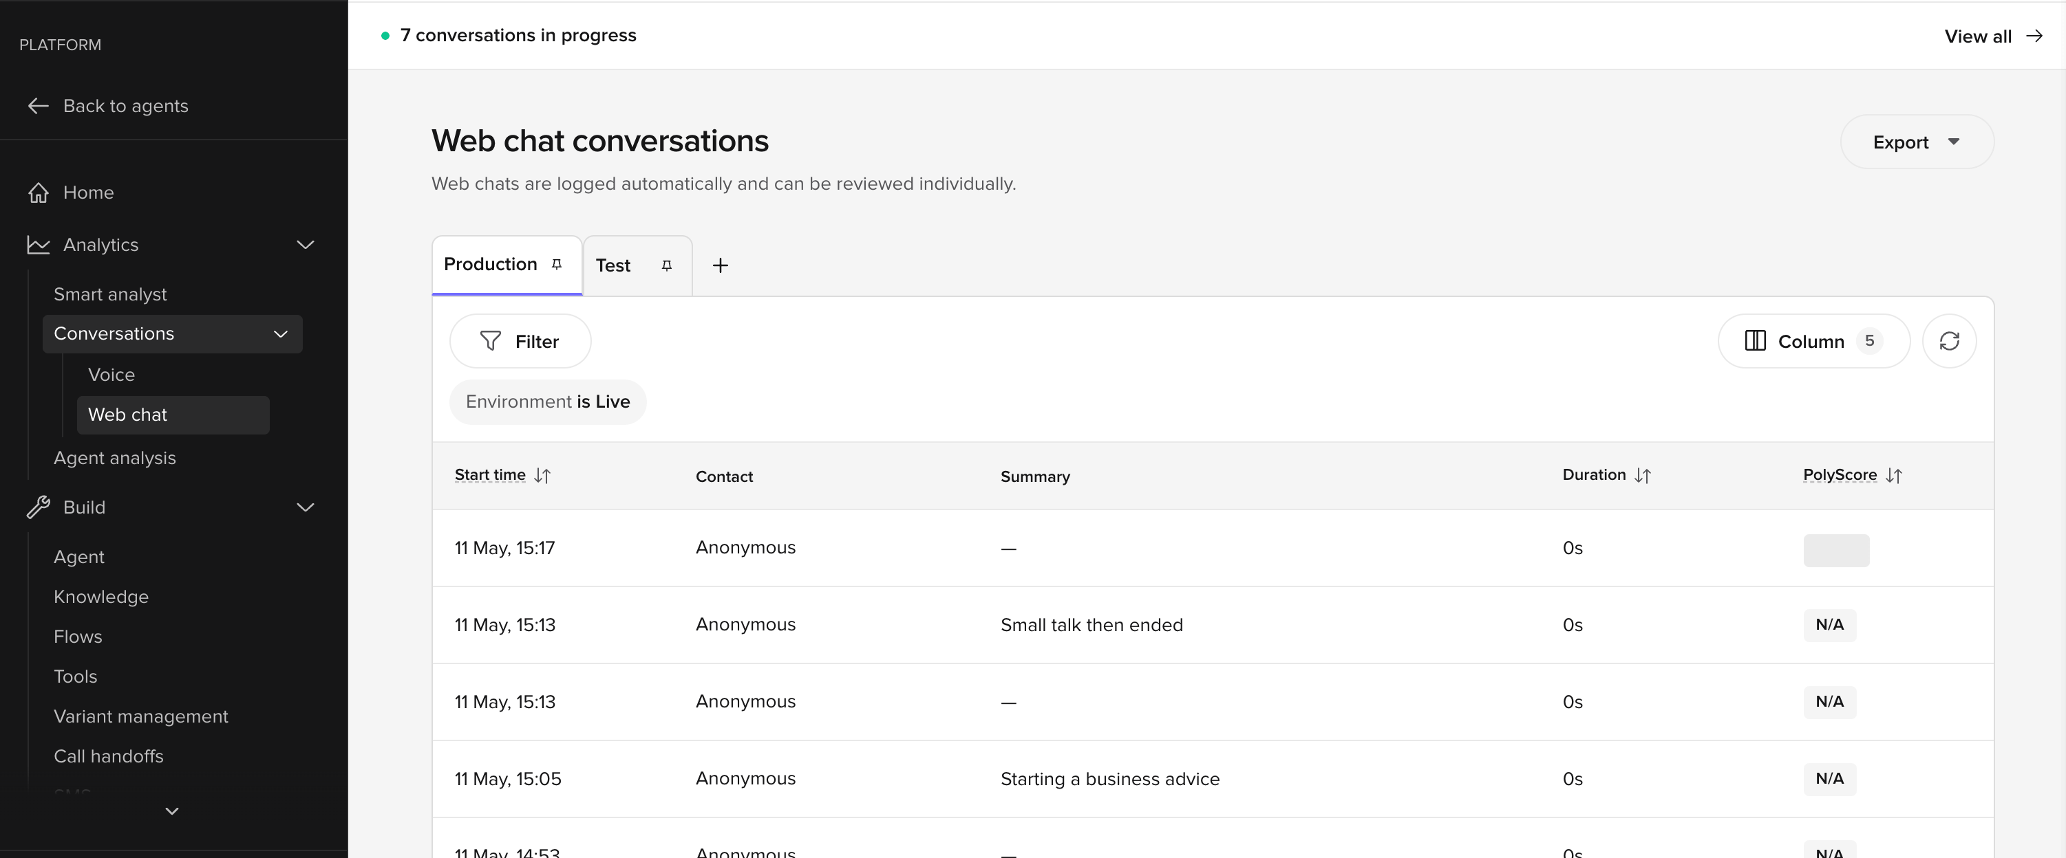Click Anonymous contact in 15:05 row

tap(746, 779)
